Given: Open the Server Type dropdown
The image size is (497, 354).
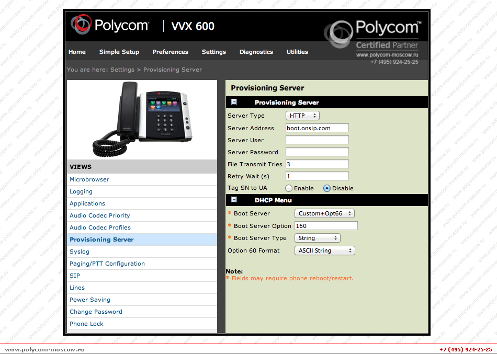Looking at the screenshot, I should point(302,116).
